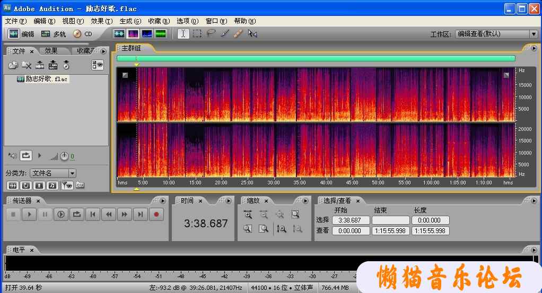Screen dimensions: 542x293
Task: Click the full path folder icon
Action: (x=80, y=185)
